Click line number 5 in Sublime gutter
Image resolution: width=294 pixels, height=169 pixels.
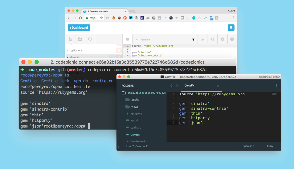tap(173, 113)
